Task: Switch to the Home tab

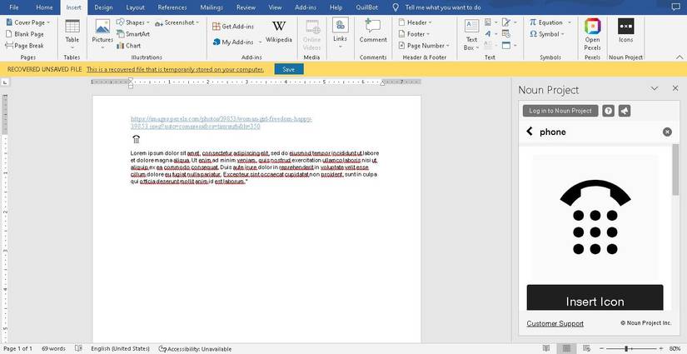Action: tap(44, 7)
